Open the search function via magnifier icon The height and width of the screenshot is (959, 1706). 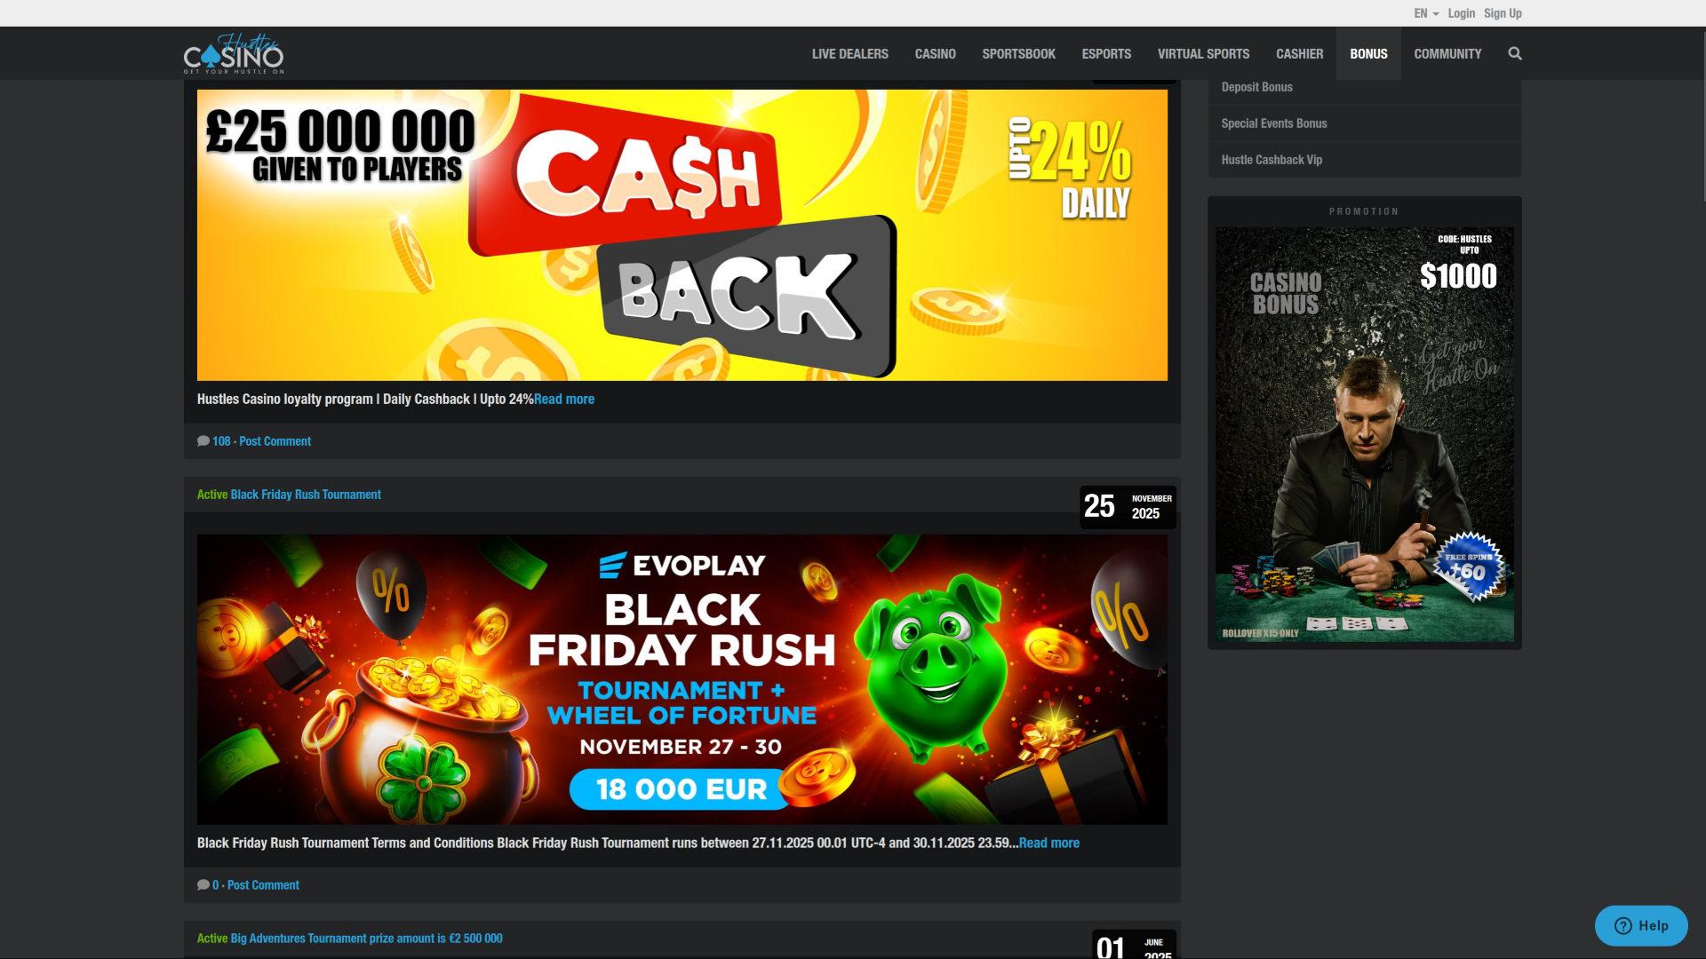pyautogui.click(x=1515, y=53)
